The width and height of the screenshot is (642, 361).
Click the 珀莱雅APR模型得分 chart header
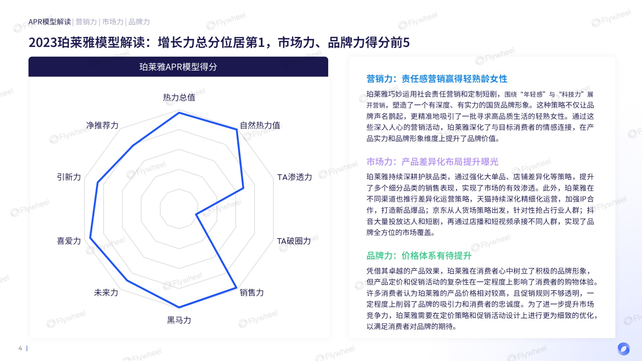[x=178, y=67]
